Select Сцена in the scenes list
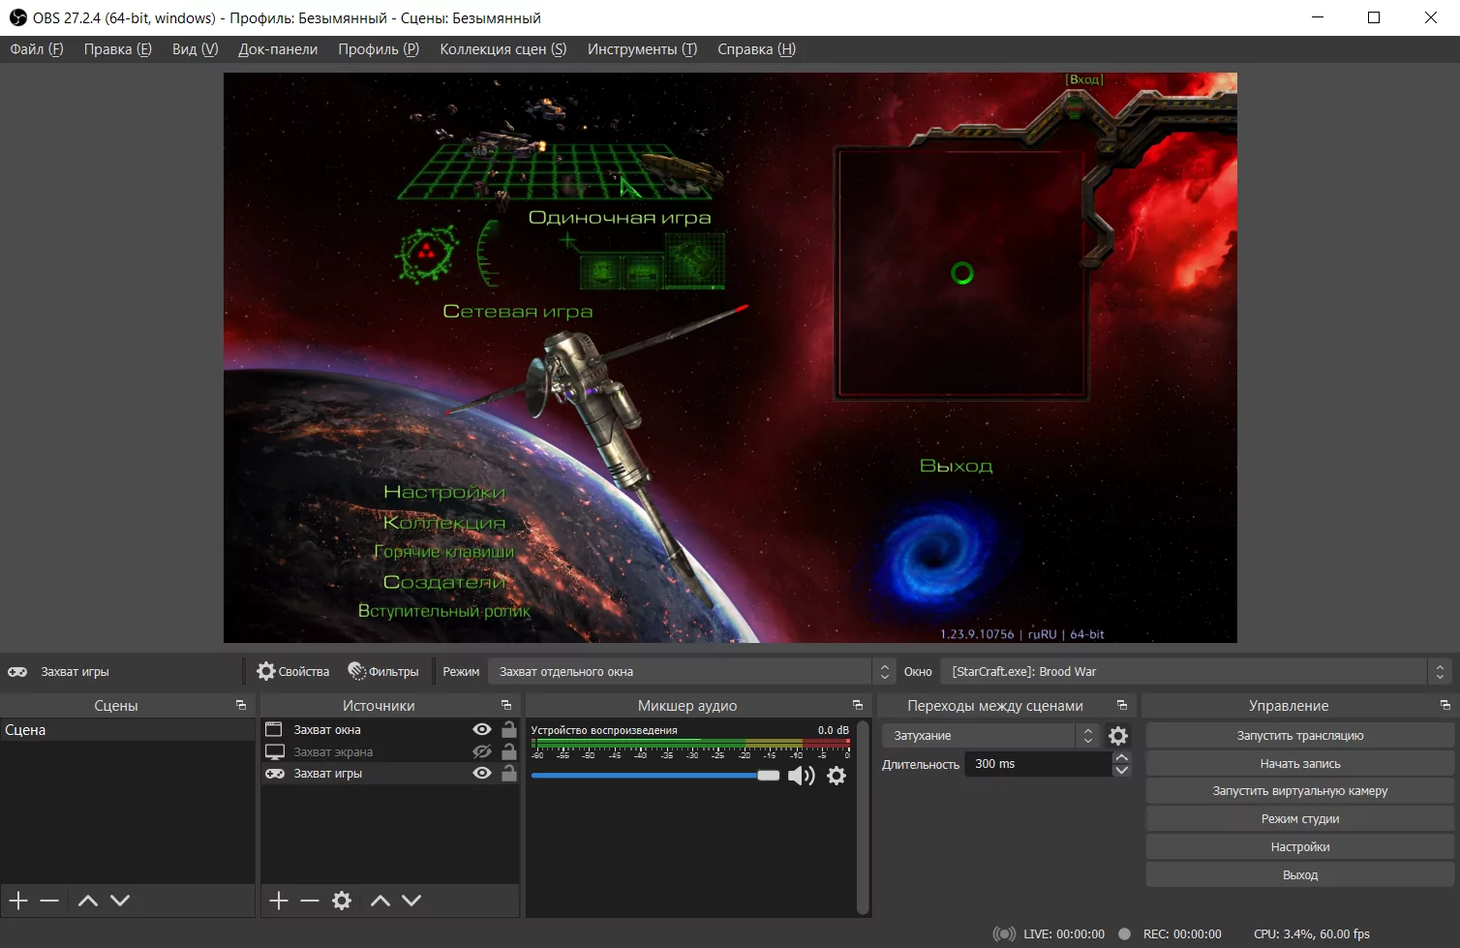 127,730
